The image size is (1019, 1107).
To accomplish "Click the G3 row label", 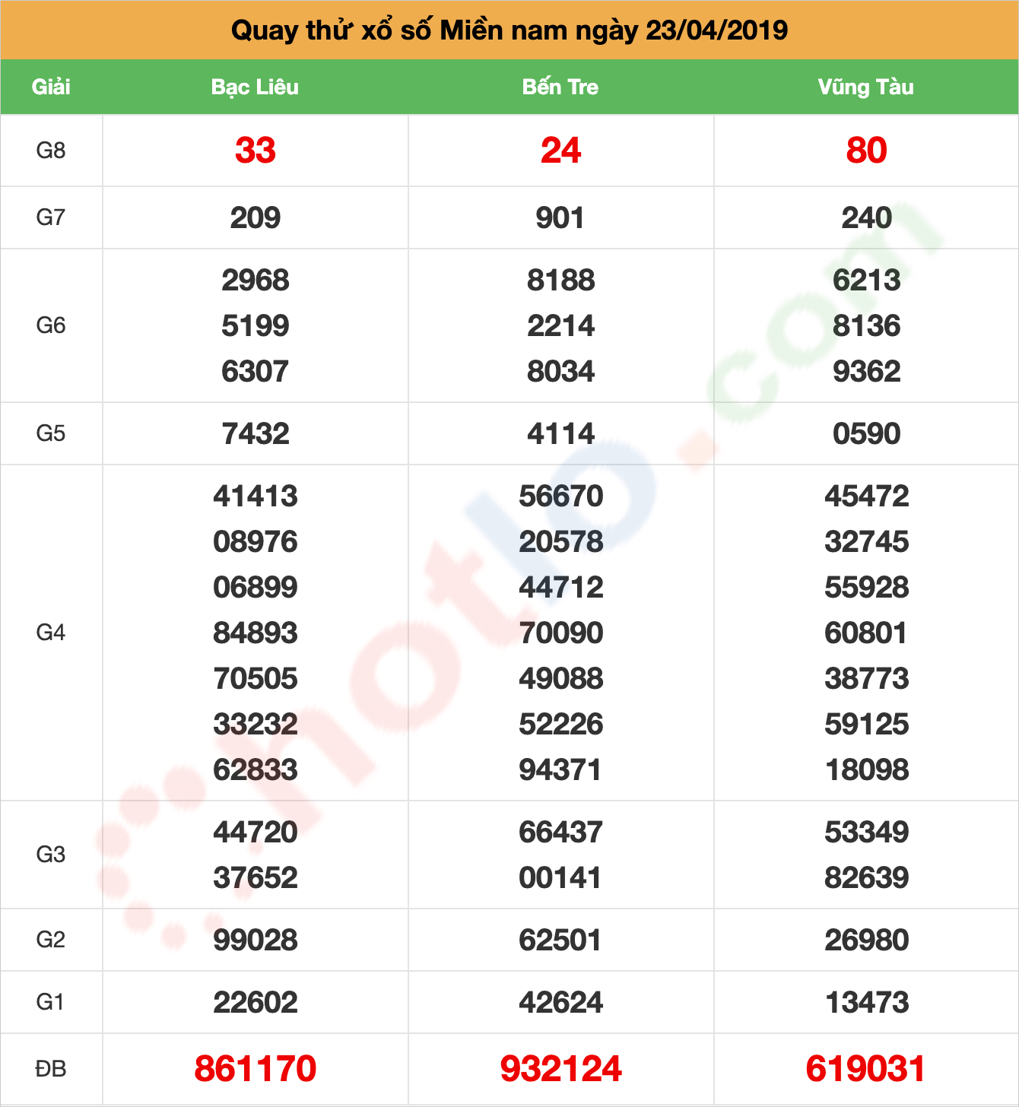I will tap(51, 855).
